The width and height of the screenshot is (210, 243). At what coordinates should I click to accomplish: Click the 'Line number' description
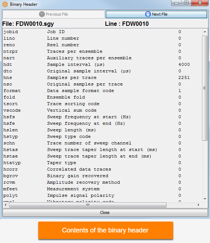63,38
